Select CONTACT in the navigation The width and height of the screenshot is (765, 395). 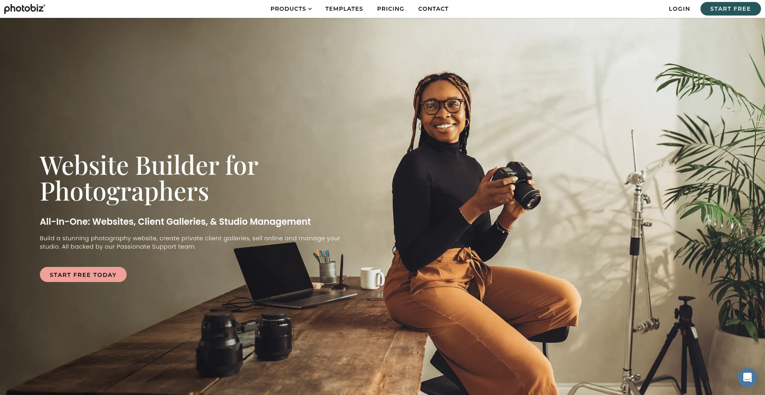click(x=433, y=9)
